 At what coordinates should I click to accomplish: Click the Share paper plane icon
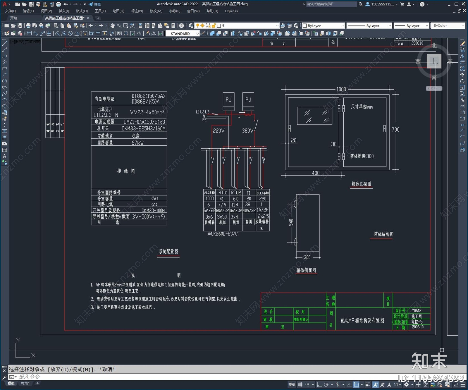(x=91, y=4)
